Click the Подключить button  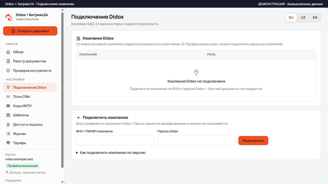253,141
